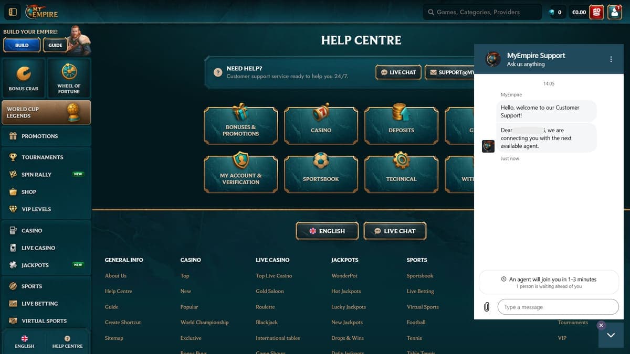This screenshot has width=630, height=354.
Task: Open chat options three-dot menu
Action: click(611, 59)
